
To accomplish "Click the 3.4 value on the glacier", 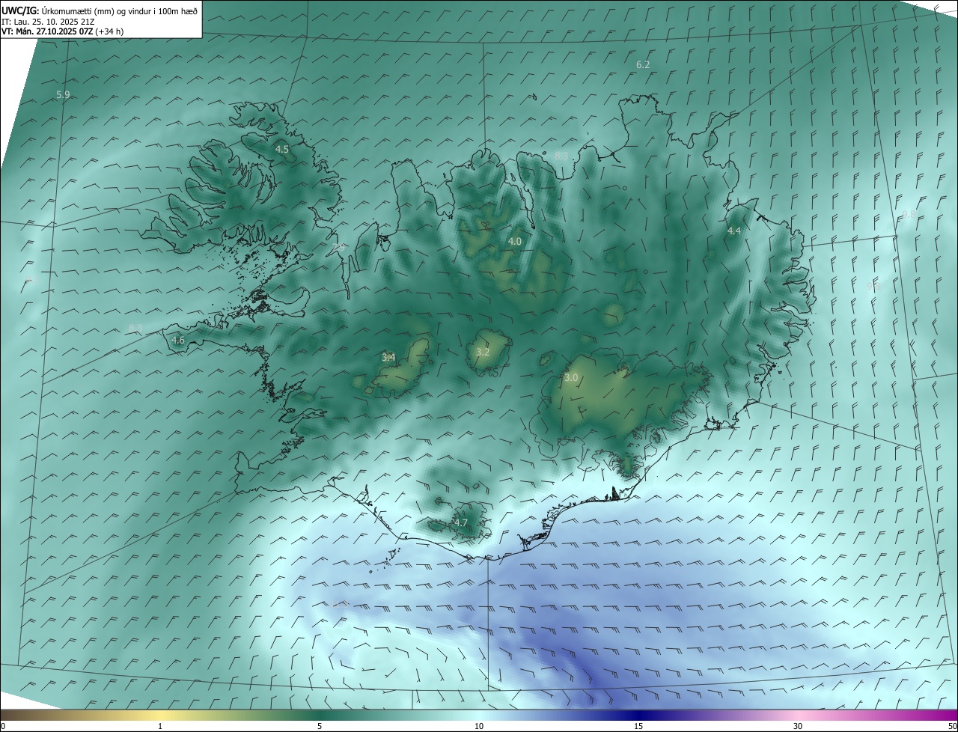I will click(388, 357).
